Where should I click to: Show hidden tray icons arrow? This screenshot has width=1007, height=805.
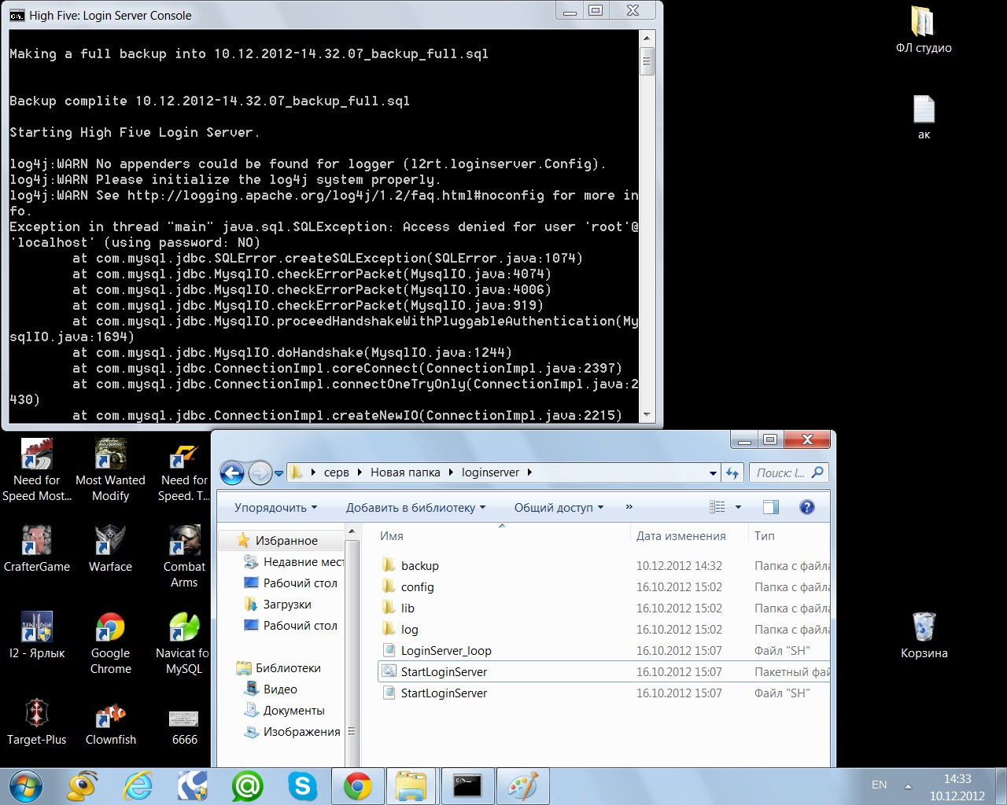coord(908,785)
